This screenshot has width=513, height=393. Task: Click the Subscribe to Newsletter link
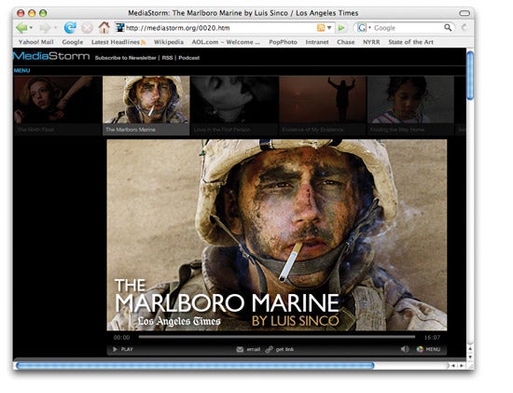point(125,58)
